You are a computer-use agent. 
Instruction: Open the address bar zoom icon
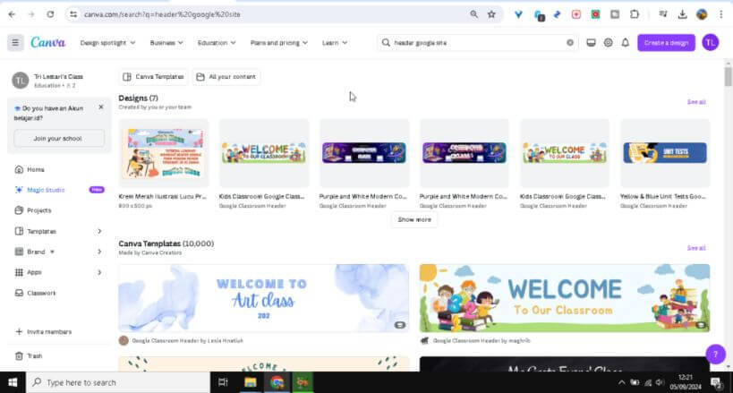474,14
